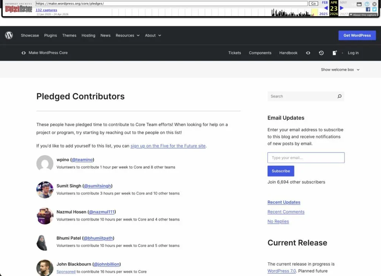Open the Themes menu item
Viewport: 381px width, 276px height.
coord(69,35)
